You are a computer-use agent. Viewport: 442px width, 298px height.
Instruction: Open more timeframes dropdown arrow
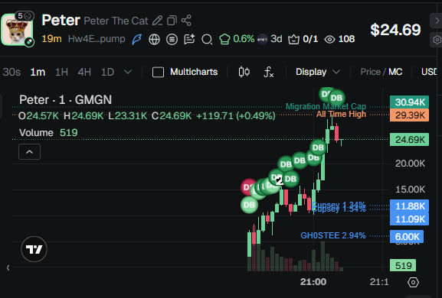(128, 72)
